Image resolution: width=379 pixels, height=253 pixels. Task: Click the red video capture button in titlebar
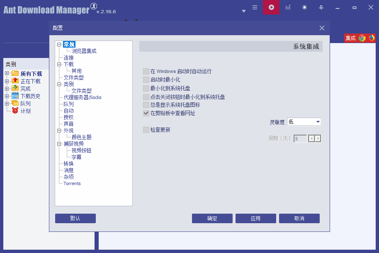click(x=271, y=7)
